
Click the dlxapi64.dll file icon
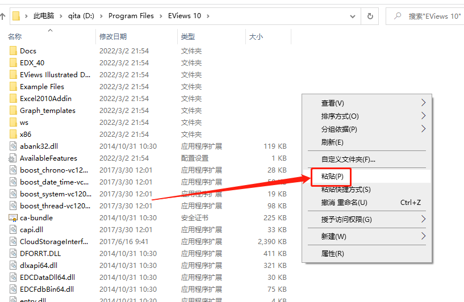[x=13, y=265]
